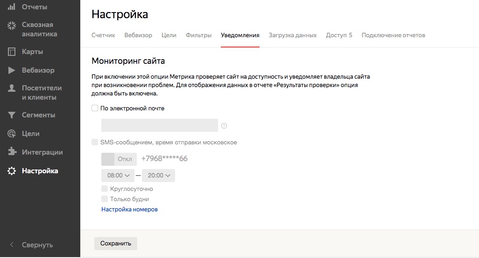This screenshot has width=479, height=258.
Task: Open the Загрузка данных tab
Action: 293,35
